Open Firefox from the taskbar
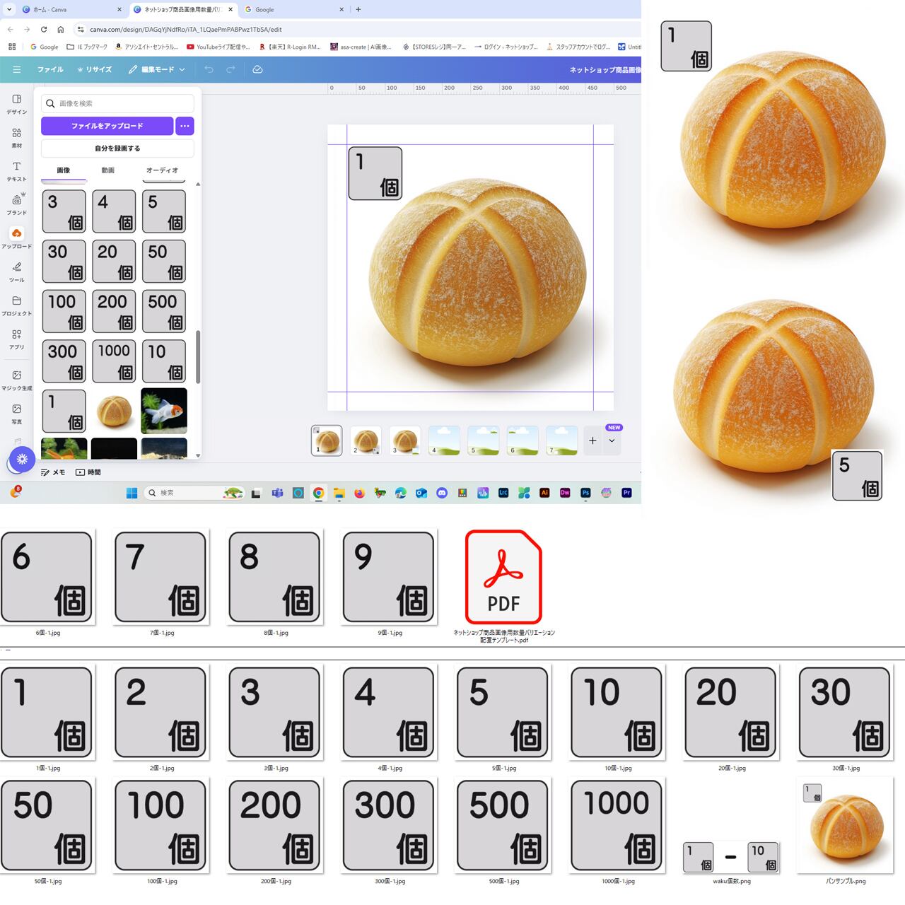Screen dimensions: 905x905 tap(360, 493)
